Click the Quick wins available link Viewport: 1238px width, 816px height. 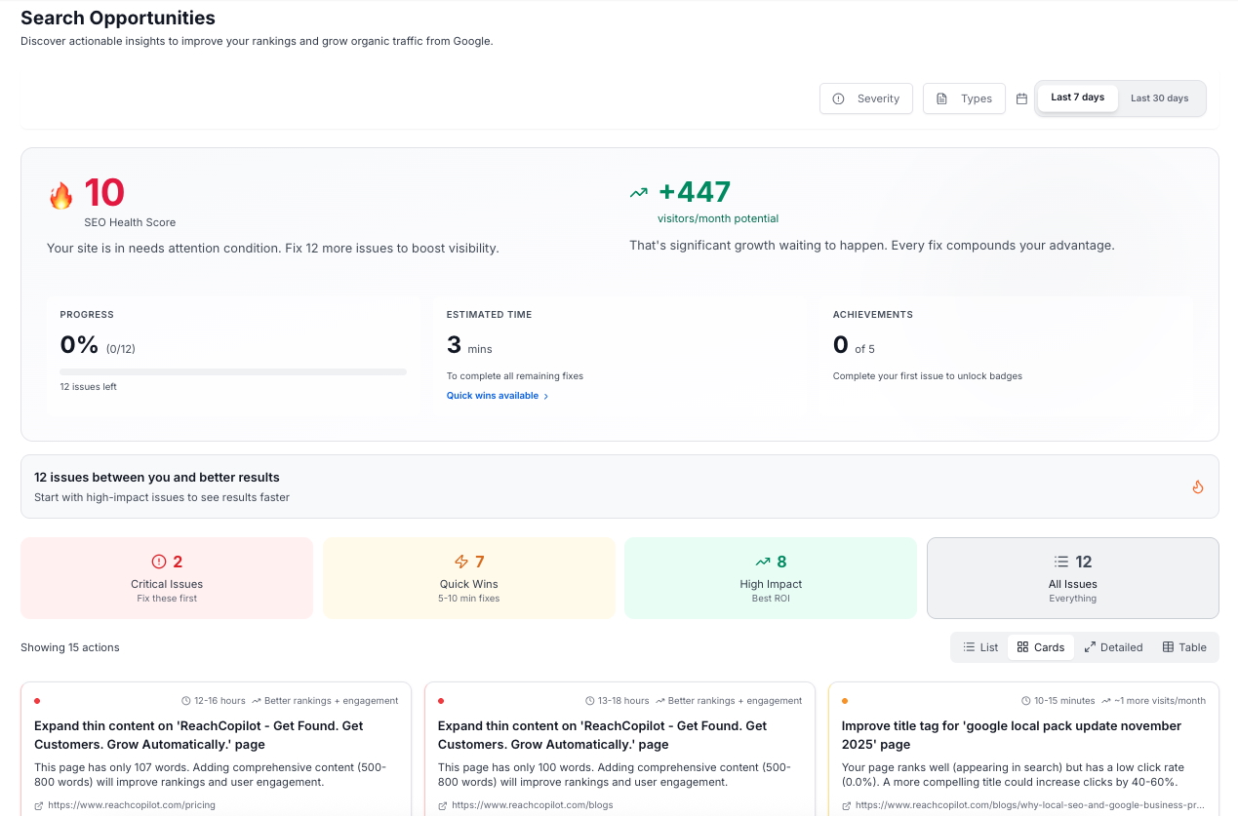click(x=491, y=395)
